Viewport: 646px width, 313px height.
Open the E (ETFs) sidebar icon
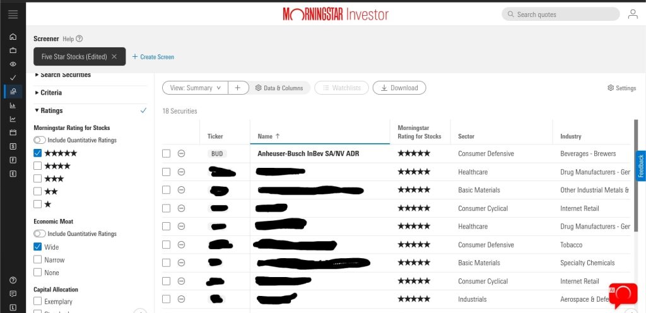pos(13,174)
